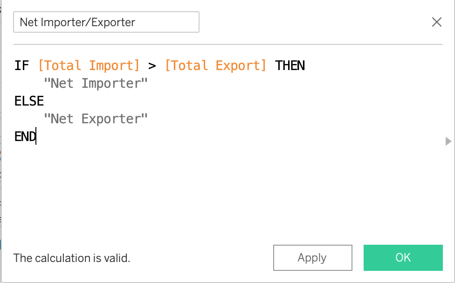Click the [Total Import] field reference

pos(89,65)
